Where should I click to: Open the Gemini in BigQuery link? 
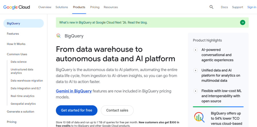point(74,91)
